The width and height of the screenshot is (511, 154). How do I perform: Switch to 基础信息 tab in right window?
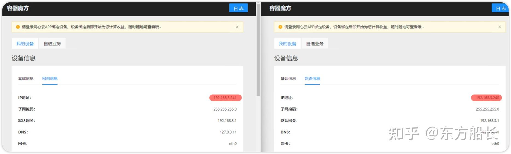click(x=288, y=79)
